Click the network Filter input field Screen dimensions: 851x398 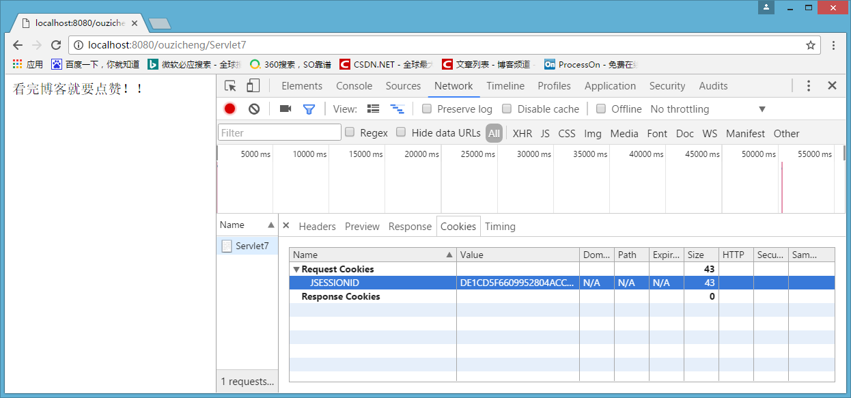(x=280, y=132)
